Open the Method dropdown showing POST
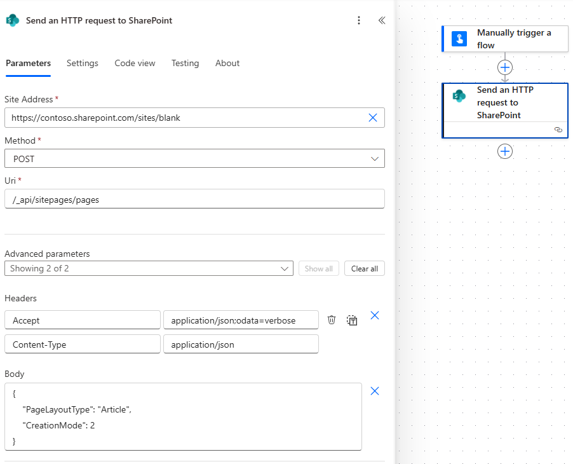 click(x=194, y=158)
